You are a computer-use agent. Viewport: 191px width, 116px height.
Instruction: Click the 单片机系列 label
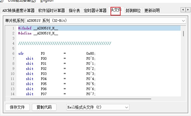point(15,21)
